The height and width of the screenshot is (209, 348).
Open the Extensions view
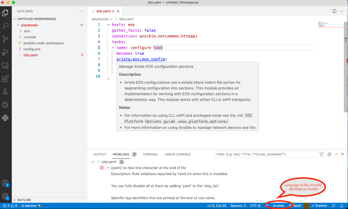coord(5,78)
